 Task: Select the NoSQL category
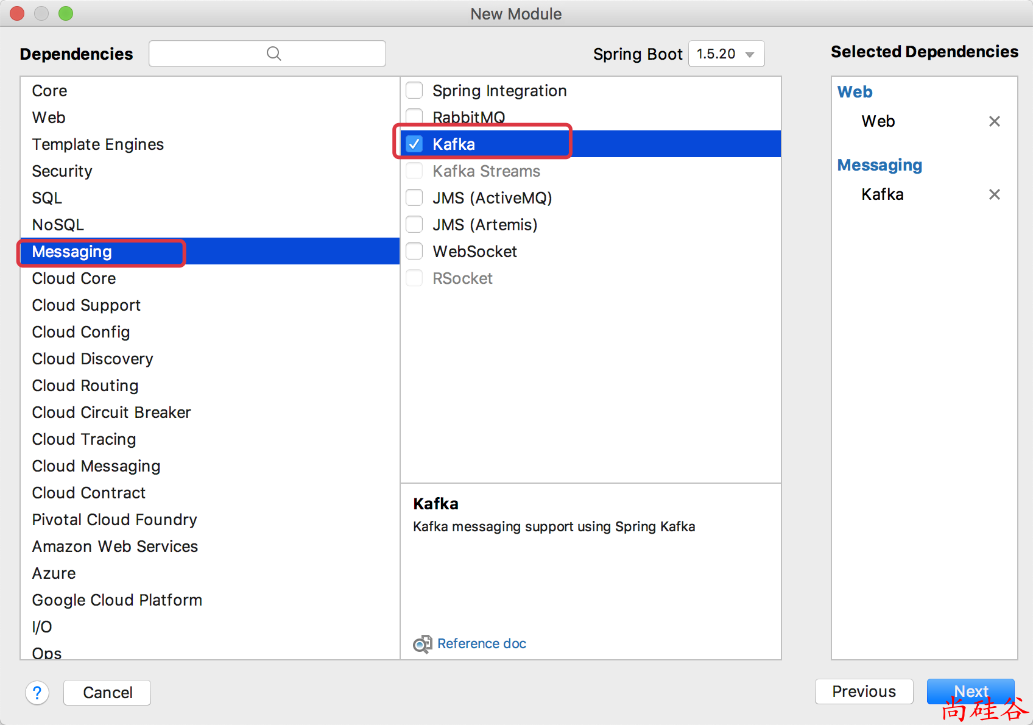210,225
